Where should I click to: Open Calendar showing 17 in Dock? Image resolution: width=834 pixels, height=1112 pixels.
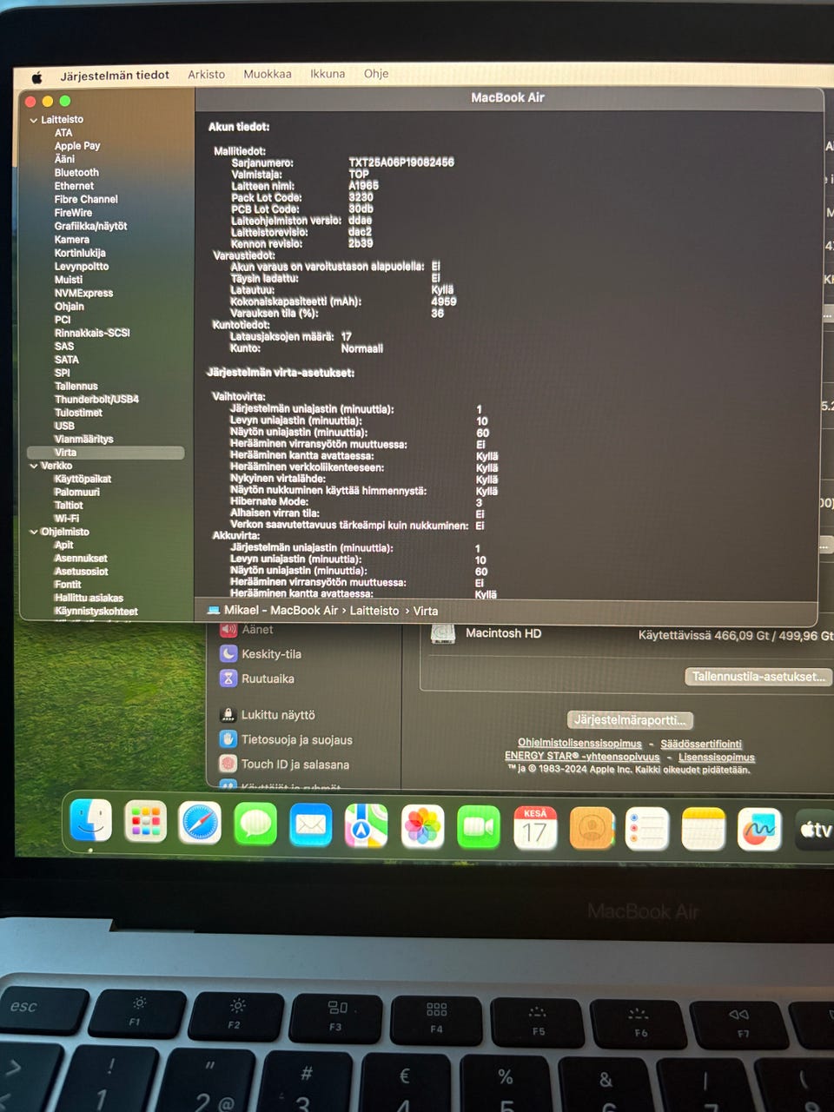tap(535, 829)
